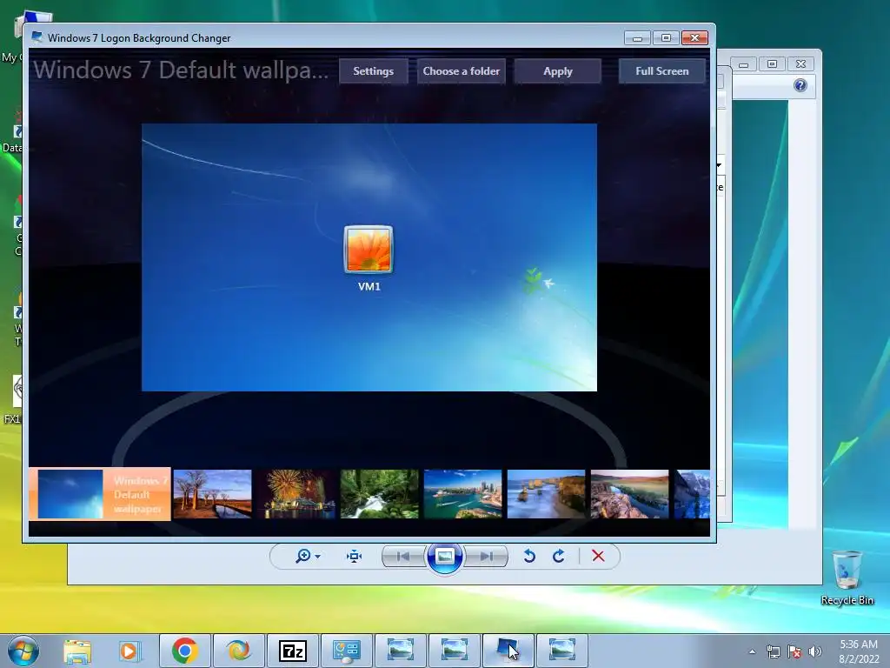This screenshot has width=890, height=668.
Task: Click the actual size icon in Photo Viewer
Action: click(355, 556)
